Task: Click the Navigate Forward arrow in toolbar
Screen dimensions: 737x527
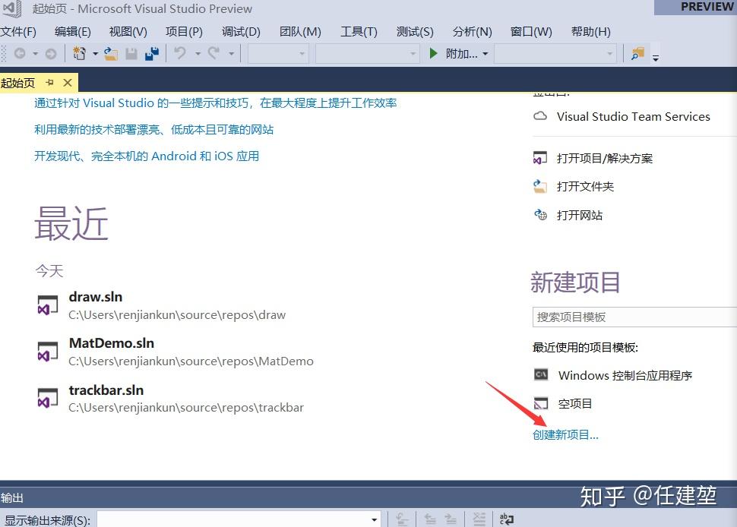Action: [x=51, y=54]
